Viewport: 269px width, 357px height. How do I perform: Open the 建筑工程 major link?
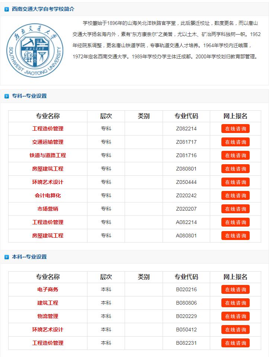pyautogui.click(x=48, y=303)
